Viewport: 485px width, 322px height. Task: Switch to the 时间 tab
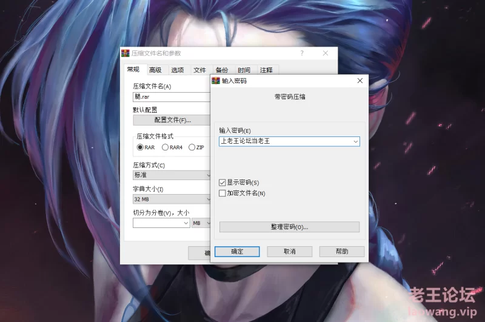click(244, 70)
